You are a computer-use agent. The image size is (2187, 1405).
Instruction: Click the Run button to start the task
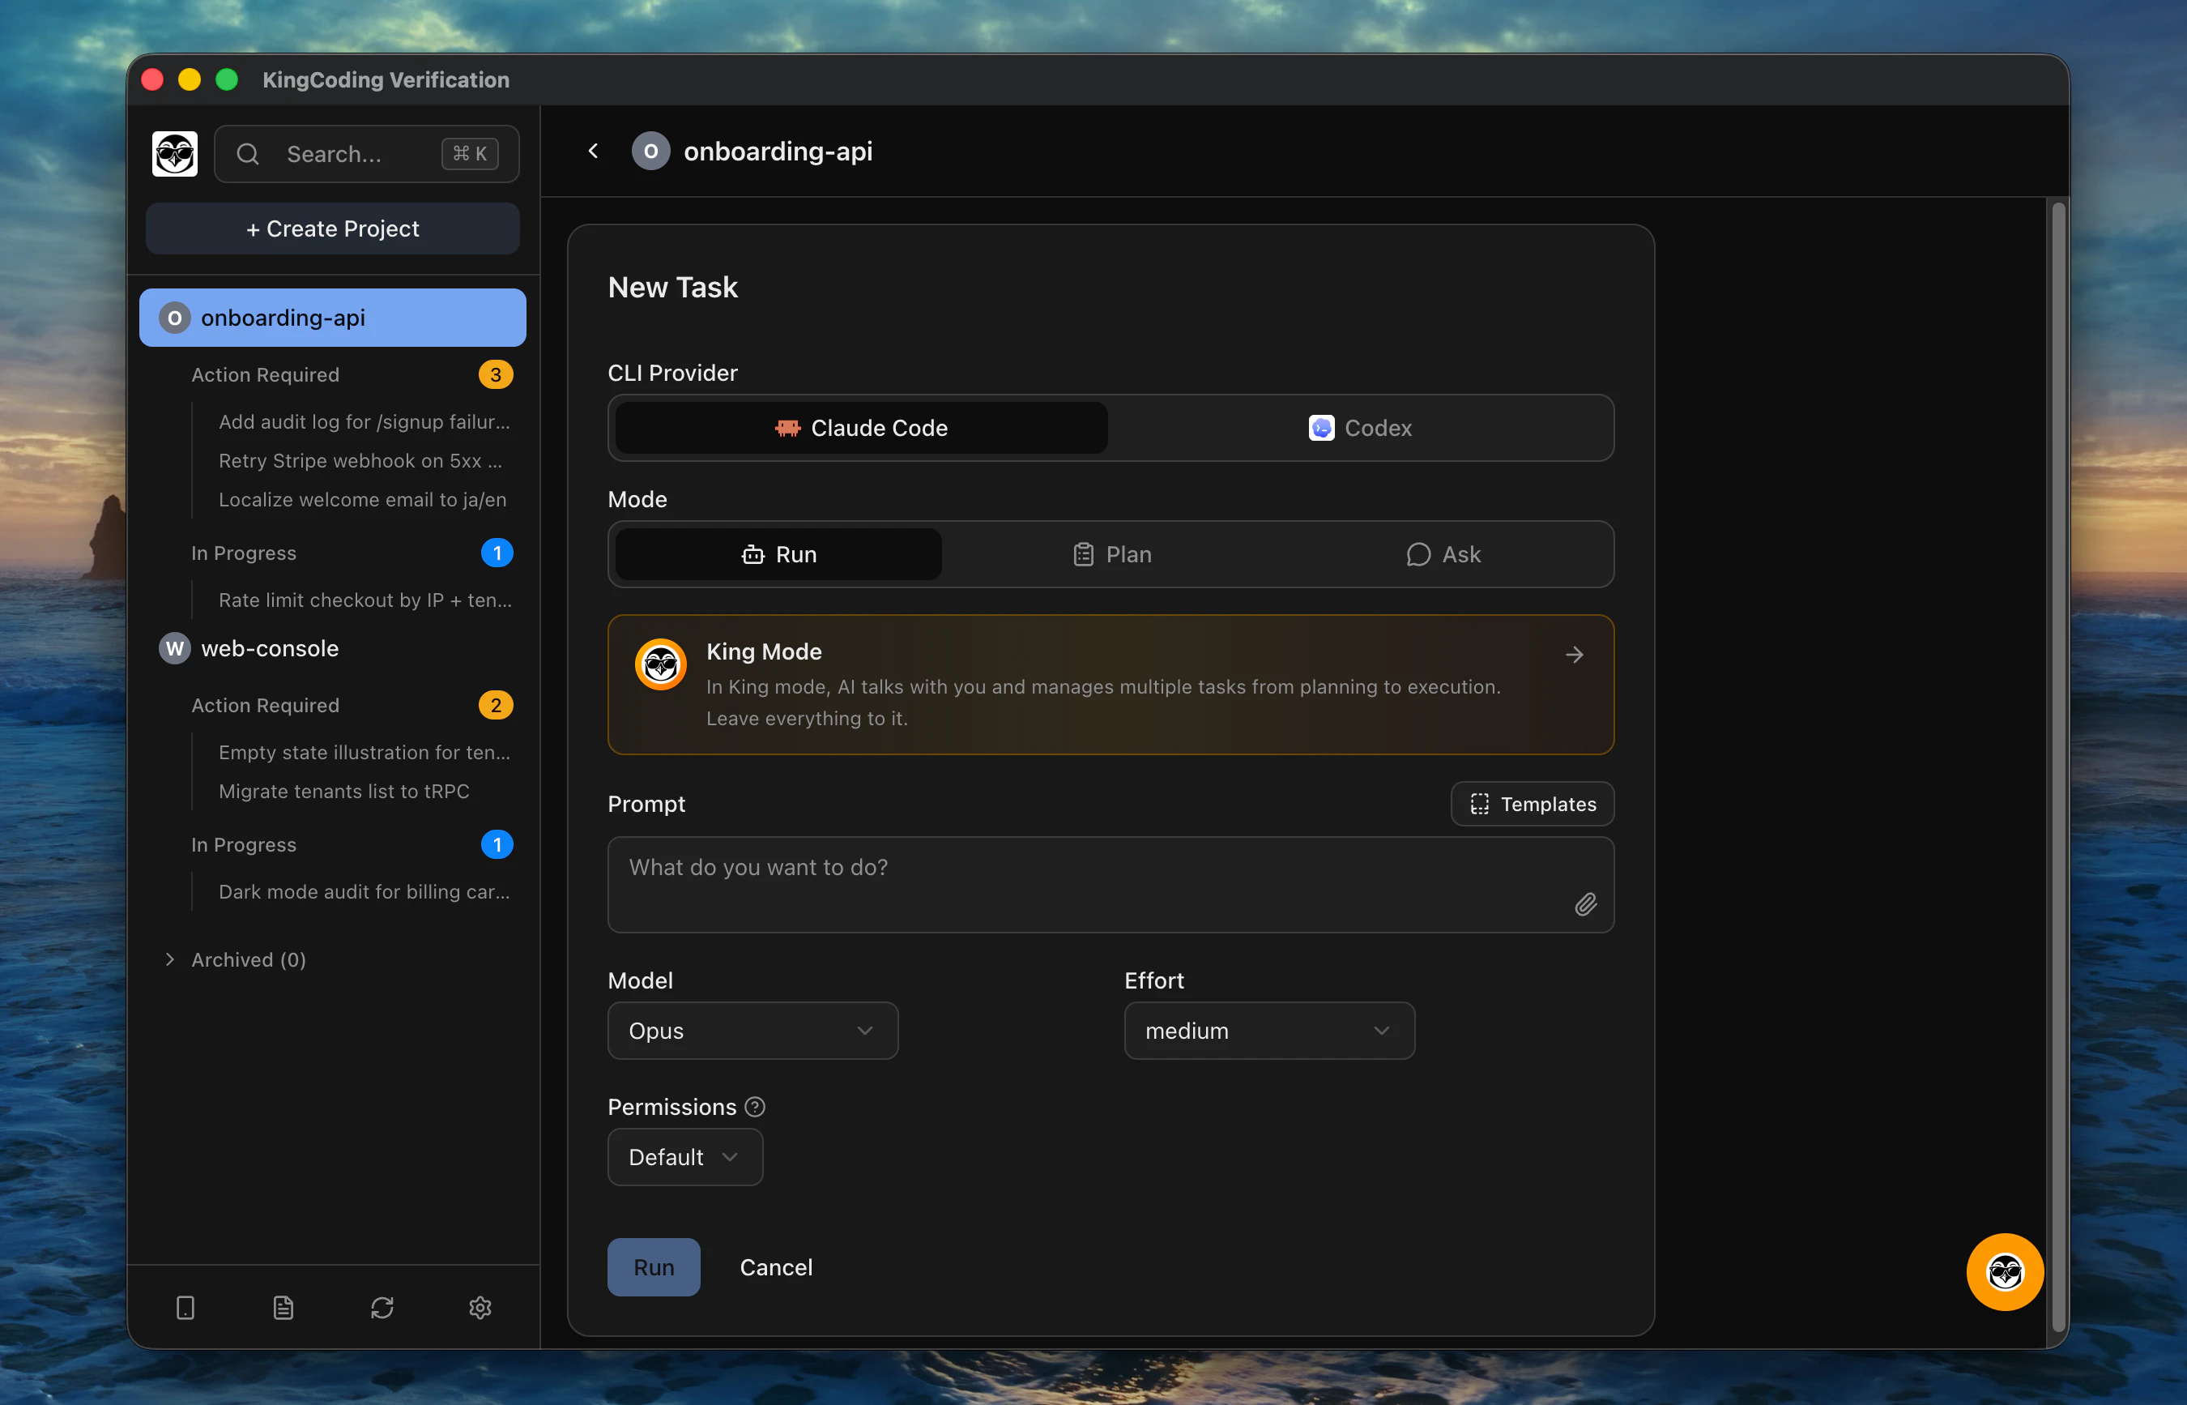(x=653, y=1266)
